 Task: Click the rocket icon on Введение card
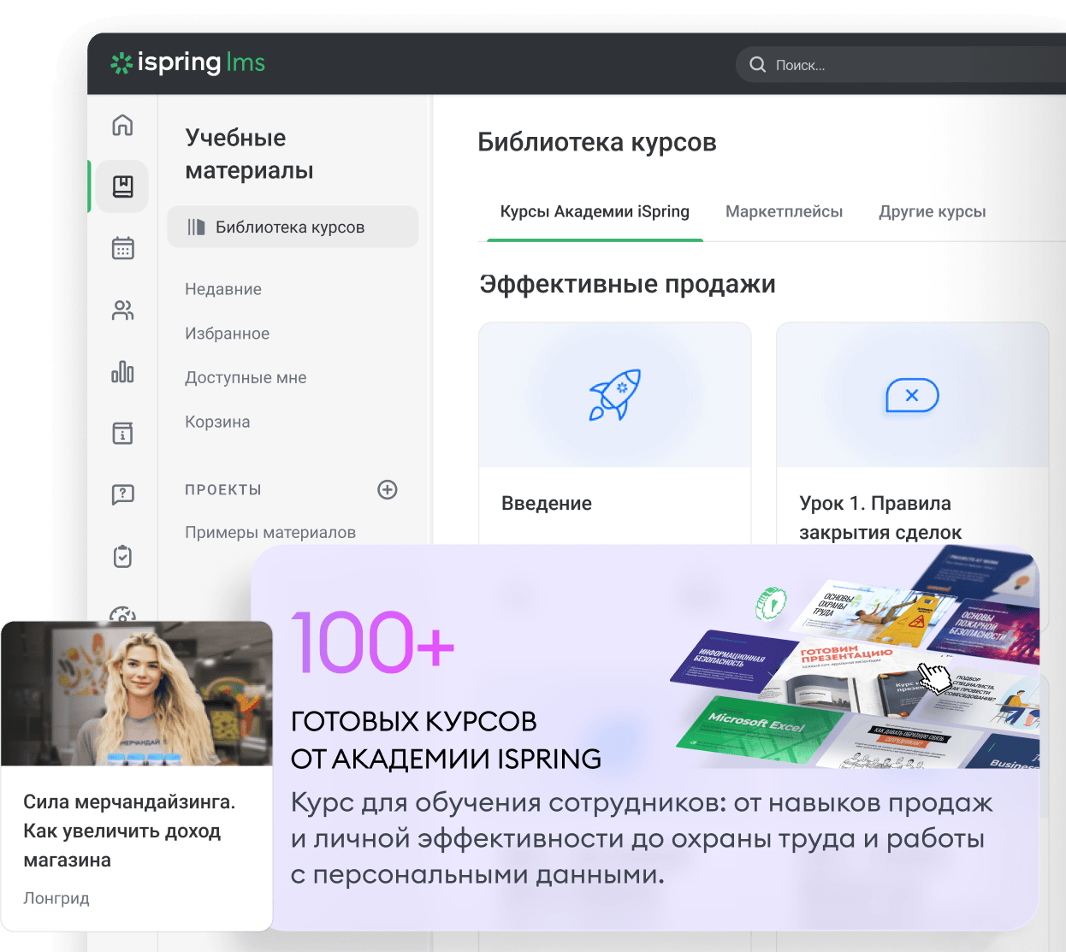coord(615,394)
